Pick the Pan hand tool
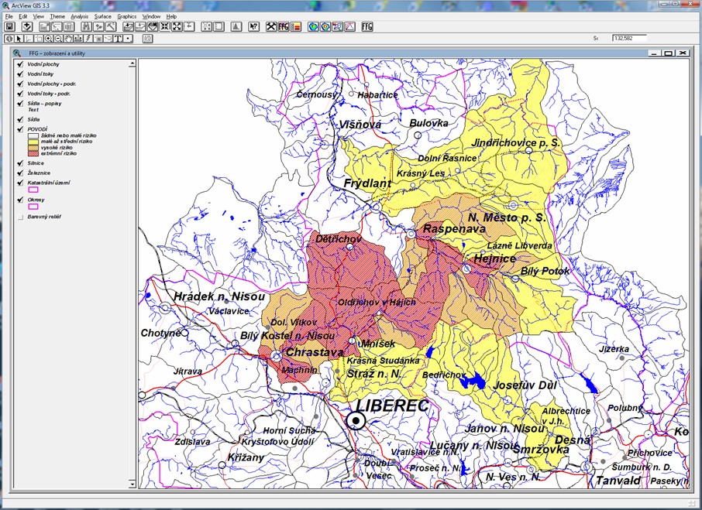The image size is (702, 510). 68,38
